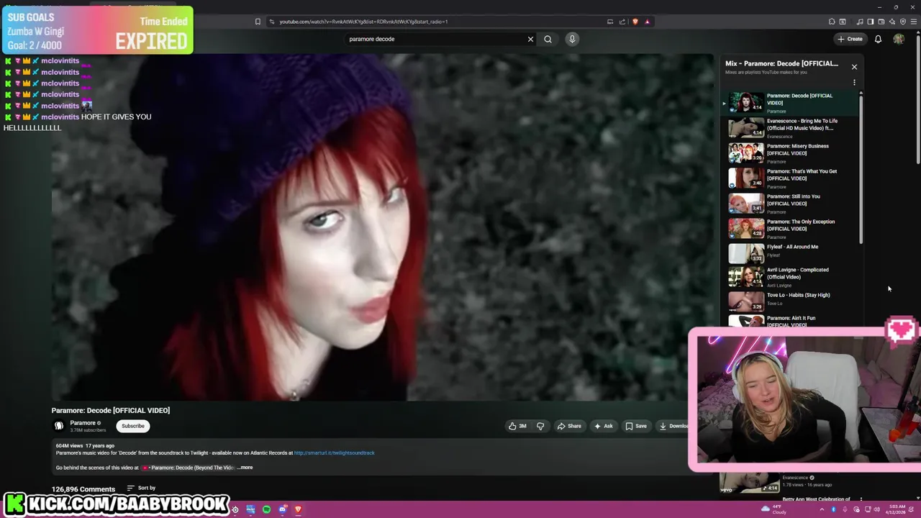This screenshot has width=921, height=518.
Task: Open Paramore channel name link
Action: 83,423
